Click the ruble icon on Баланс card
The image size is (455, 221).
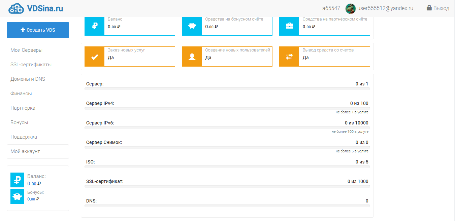click(x=95, y=26)
